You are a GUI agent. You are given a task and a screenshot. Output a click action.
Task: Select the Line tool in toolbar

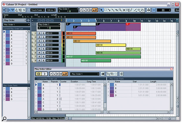[x=135, y=10]
